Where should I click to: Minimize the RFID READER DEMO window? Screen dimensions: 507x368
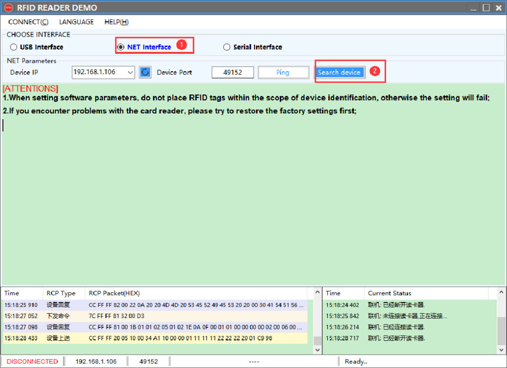point(473,8)
